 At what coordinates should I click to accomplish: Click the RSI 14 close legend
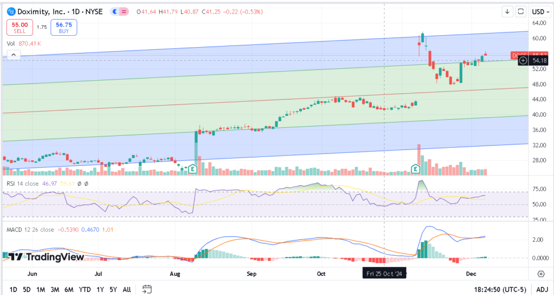23,183
